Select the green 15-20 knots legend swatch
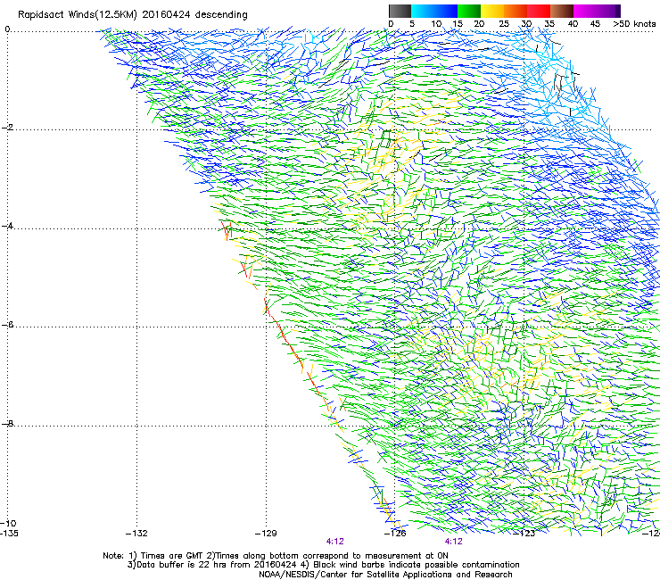 pos(469,11)
